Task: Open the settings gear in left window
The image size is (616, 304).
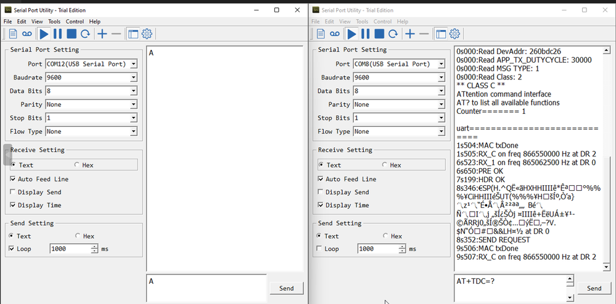Action: pyautogui.click(x=147, y=34)
